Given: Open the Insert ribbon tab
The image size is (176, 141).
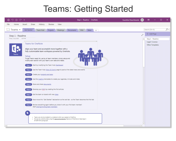Looking at the screenshot, I should coord(25,24).
